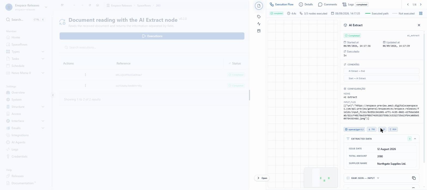This screenshot has width=427, height=190.
Task: Go to previous execution arrow
Action: coord(408,4)
